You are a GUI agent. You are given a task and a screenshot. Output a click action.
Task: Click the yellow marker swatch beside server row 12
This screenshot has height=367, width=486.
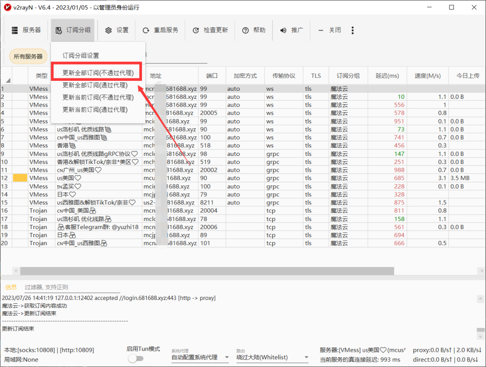(19, 178)
